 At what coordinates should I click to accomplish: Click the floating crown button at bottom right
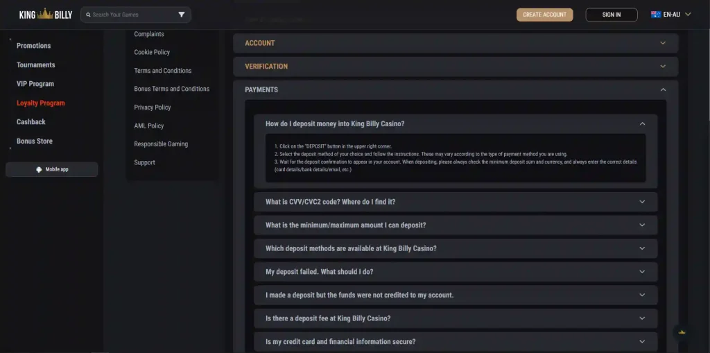point(682,332)
